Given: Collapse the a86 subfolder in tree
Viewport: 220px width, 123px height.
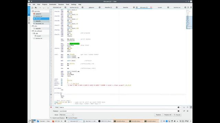Looking at the screenshot, I should [x=33, y=33].
